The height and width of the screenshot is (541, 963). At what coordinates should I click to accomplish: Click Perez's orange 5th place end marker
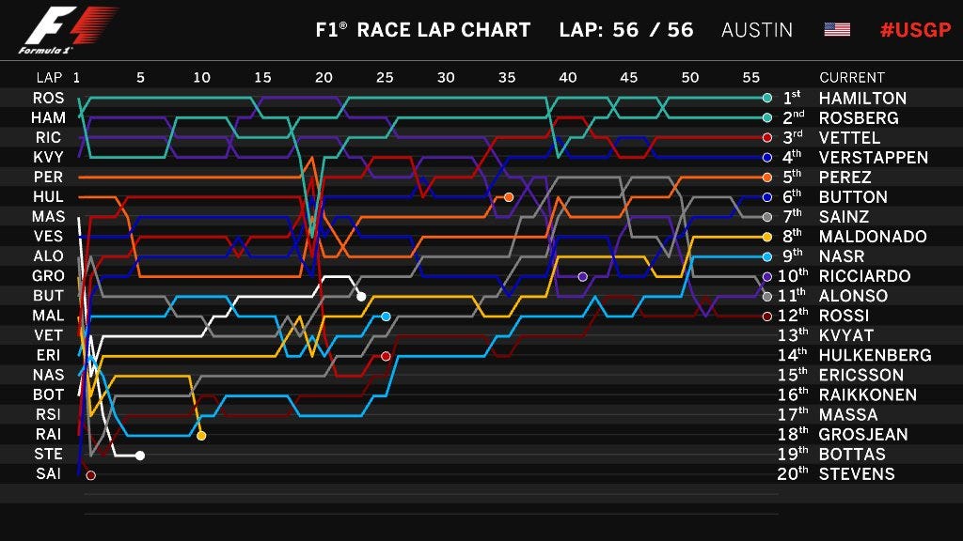[767, 178]
